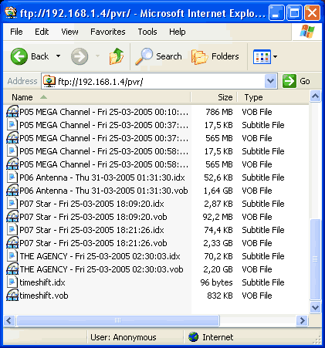This screenshot has width=325, height=348.
Task: Click the horizontal scrollbar right arrow
Action: coord(302,320)
